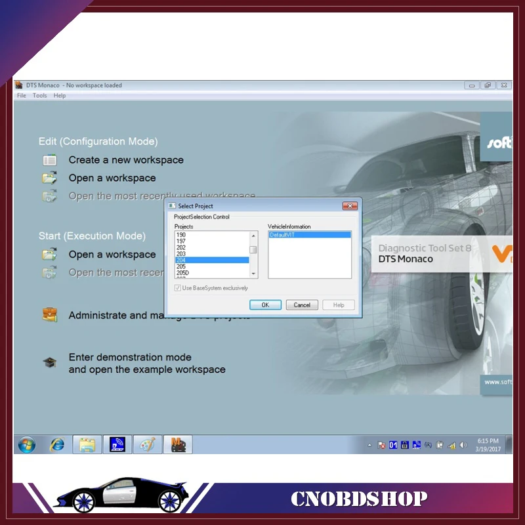525x525 pixels.
Task: Select project 204 in Projects list
Action: (x=212, y=260)
